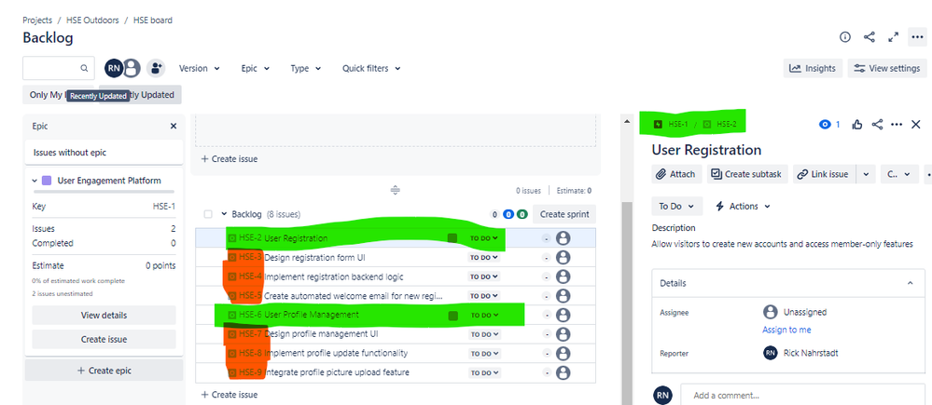Open the three-dots more menu in header
The image size is (932, 405).
click(x=916, y=37)
